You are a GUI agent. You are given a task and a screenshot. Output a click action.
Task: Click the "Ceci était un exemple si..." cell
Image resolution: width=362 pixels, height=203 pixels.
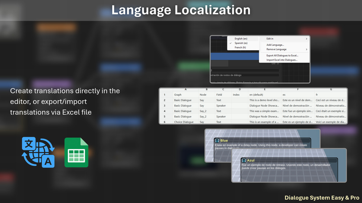(331, 111)
